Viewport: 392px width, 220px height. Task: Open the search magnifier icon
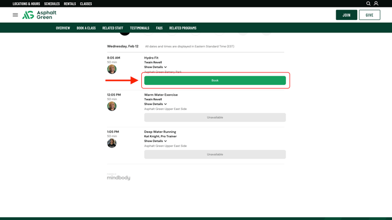pos(368,3)
